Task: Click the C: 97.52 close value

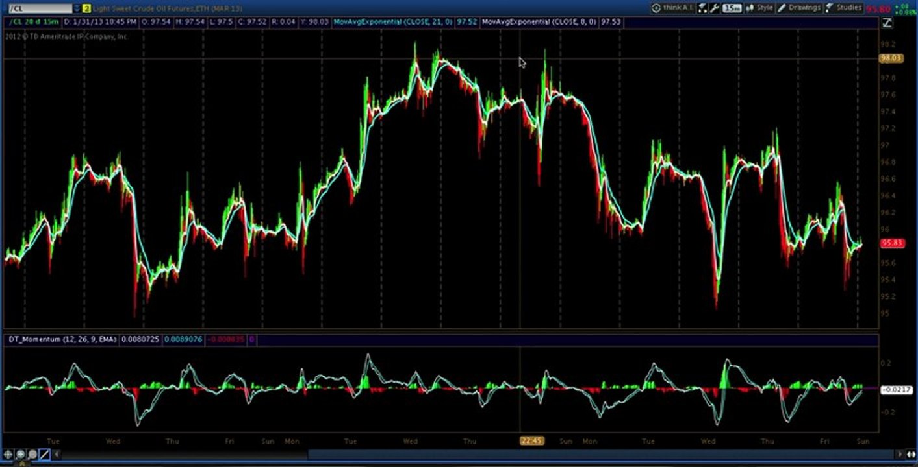Action: tap(252, 21)
